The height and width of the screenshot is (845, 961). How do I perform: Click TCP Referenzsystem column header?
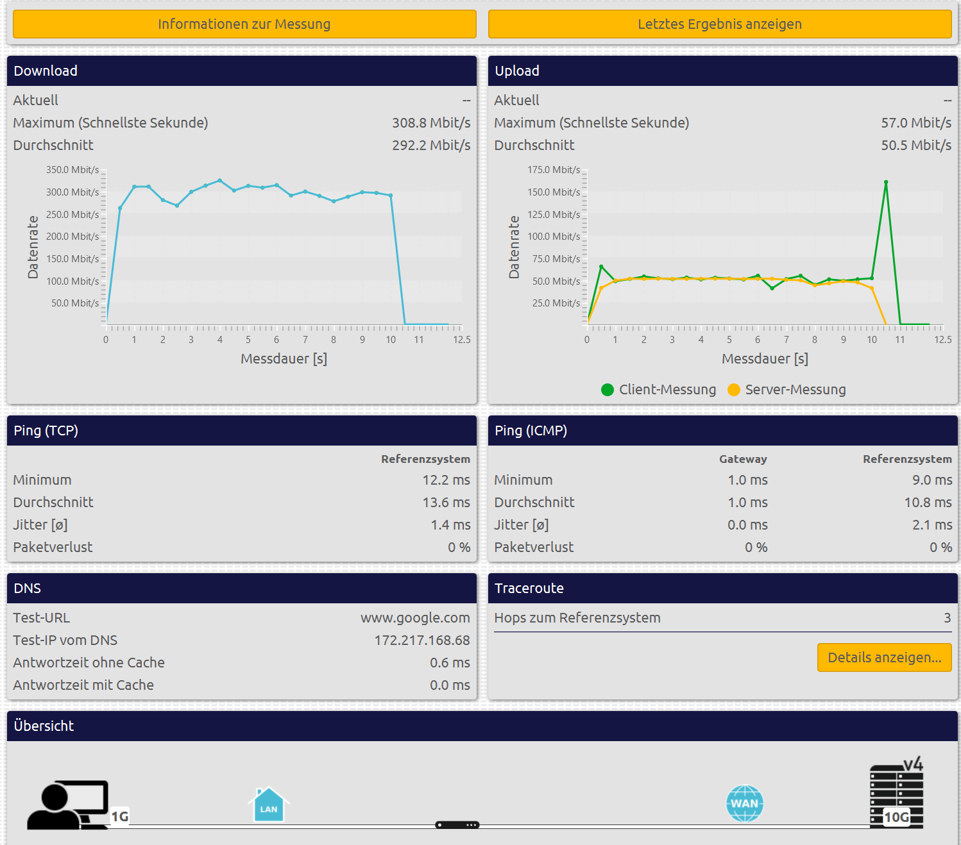[x=425, y=459]
